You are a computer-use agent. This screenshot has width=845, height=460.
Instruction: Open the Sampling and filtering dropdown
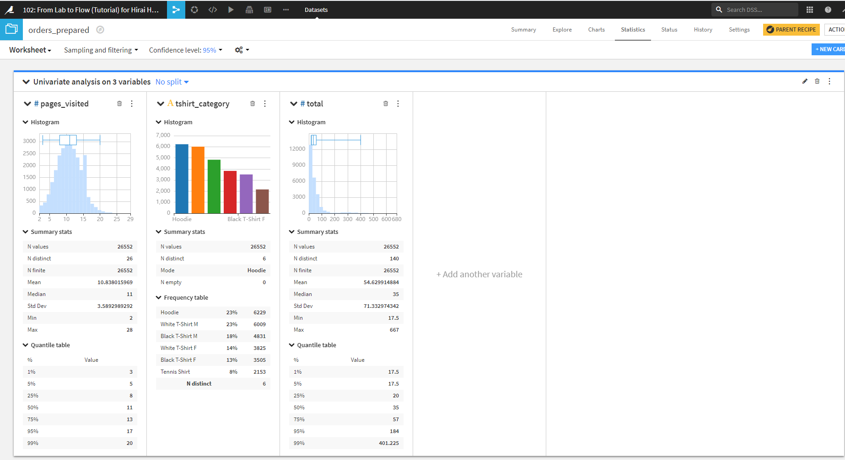(x=101, y=50)
